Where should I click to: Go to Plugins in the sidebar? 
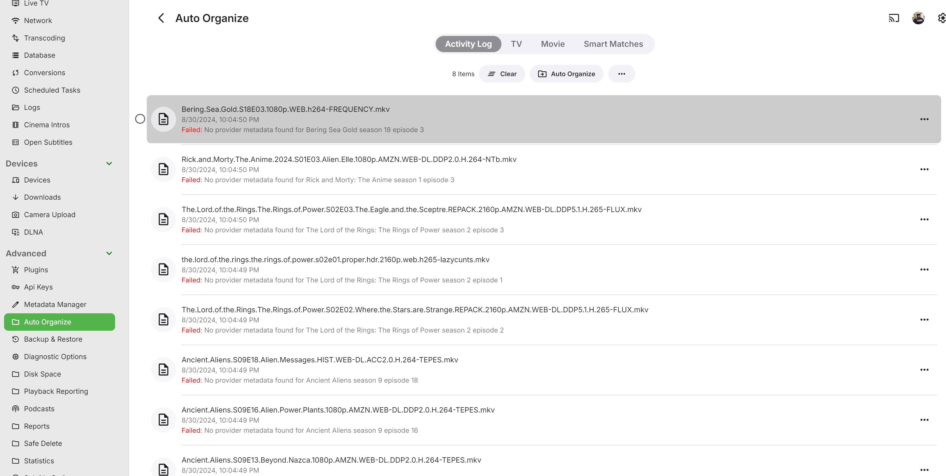[36, 270]
